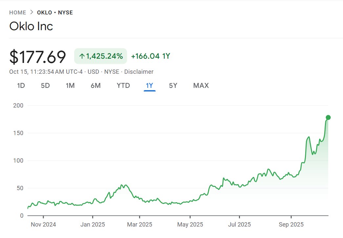Click the +166.04 1Y change text
Screen dimensions: 343x238
(151, 56)
